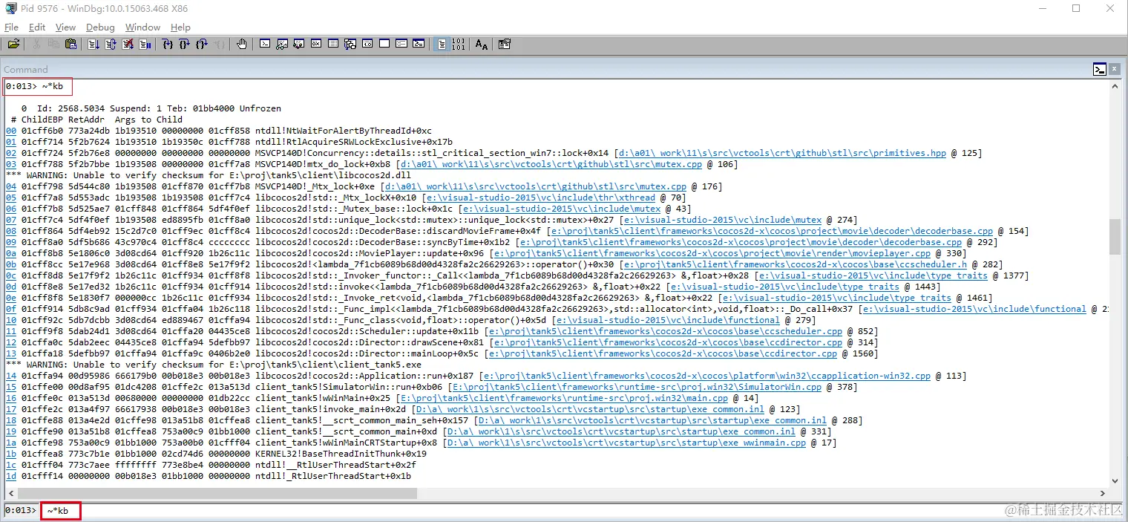Screen dimensions: 1128x522
Task: Click stack frame link 11
Action: click(10, 331)
